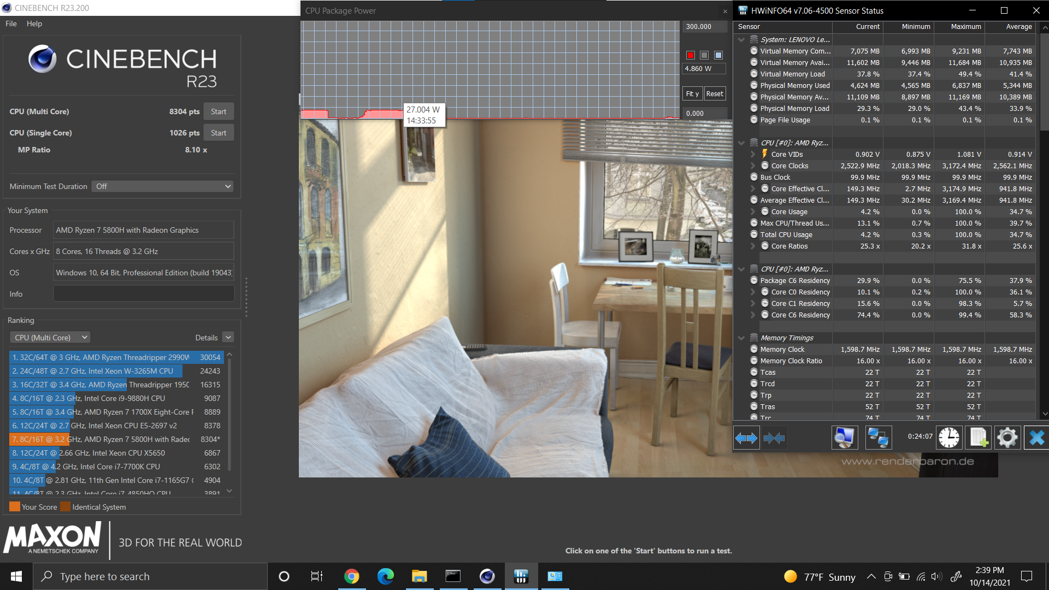
Task: Collapse the System: LENOVO sensor group
Action: (741, 39)
